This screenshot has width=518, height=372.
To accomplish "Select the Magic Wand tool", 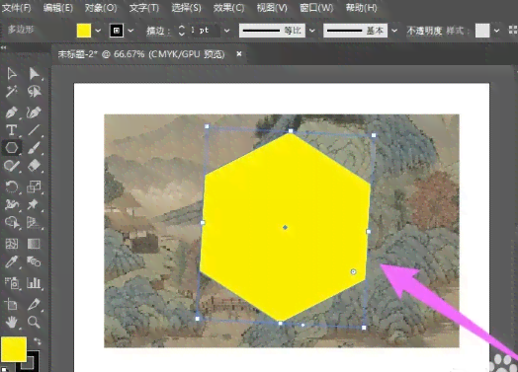I will point(12,92).
